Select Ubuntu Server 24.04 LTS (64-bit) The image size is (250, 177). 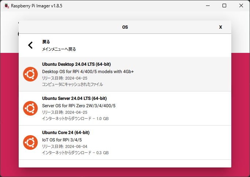coord(125,108)
